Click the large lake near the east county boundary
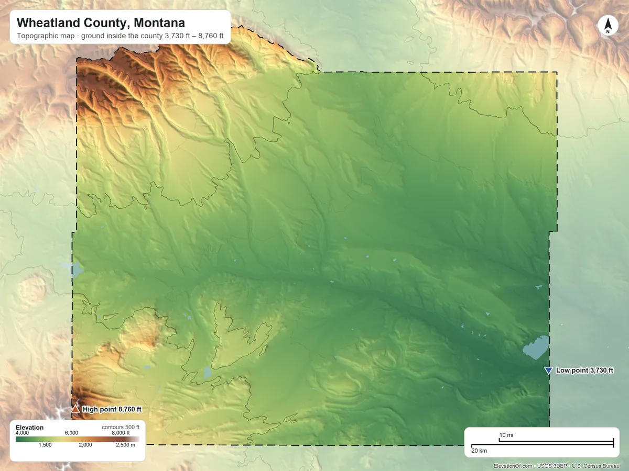This screenshot has width=629, height=471. (x=536, y=347)
